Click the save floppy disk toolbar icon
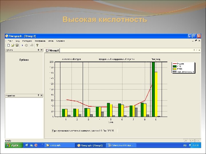This screenshot has height=154, width=206. (17, 45)
